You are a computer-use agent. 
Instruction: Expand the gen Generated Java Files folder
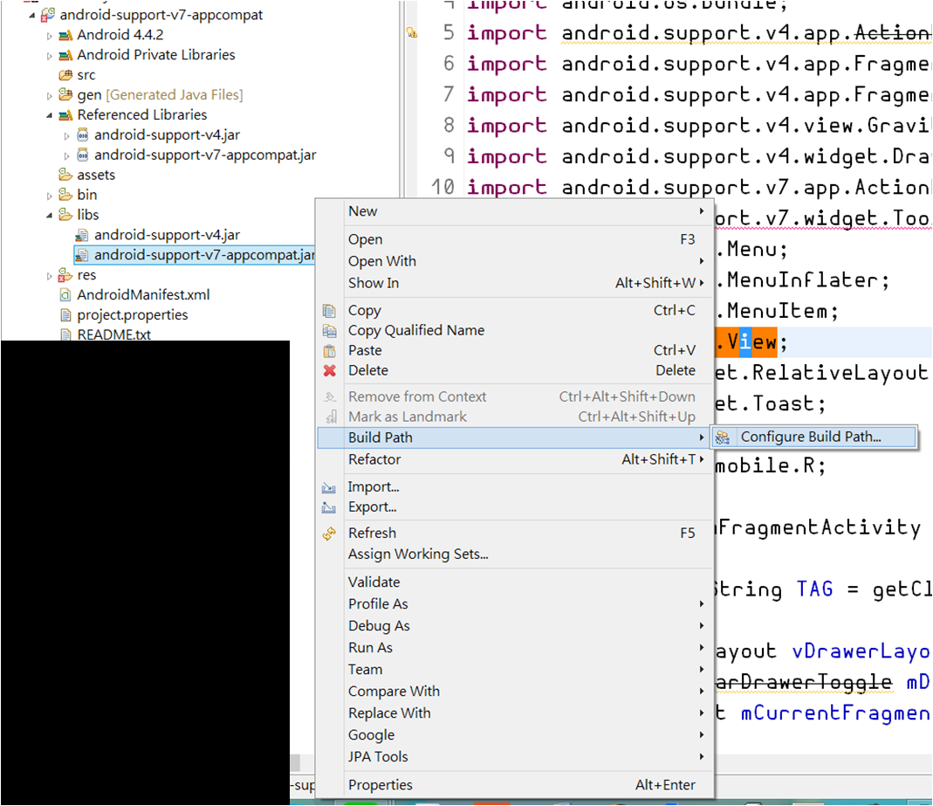50,95
